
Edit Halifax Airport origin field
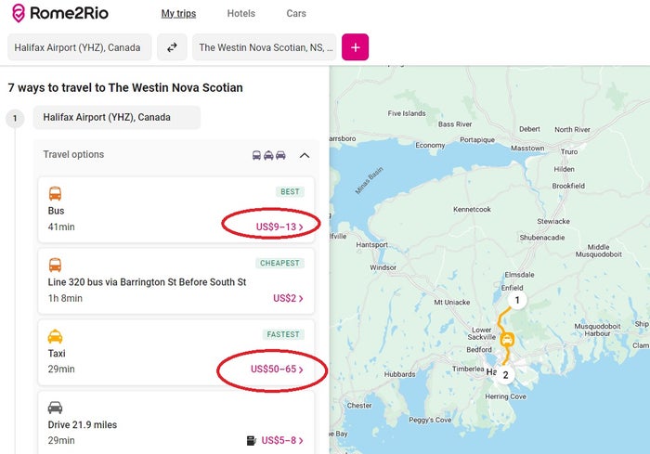point(80,47)
